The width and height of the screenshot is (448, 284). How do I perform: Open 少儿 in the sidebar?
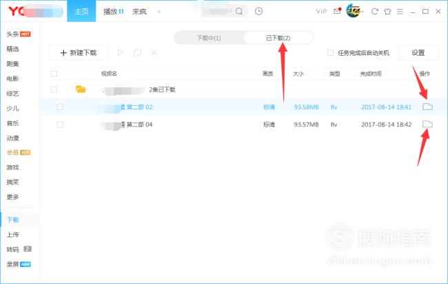13,109
